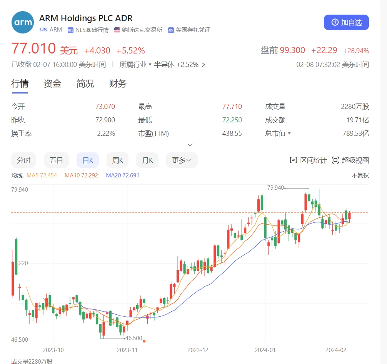
Task: Select 月K chart view
Action: coord(147,160)
